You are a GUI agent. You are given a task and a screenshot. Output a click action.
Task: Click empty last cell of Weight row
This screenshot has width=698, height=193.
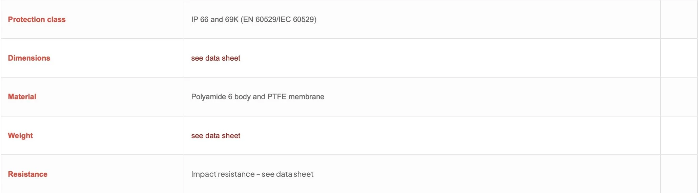point(679,135)
